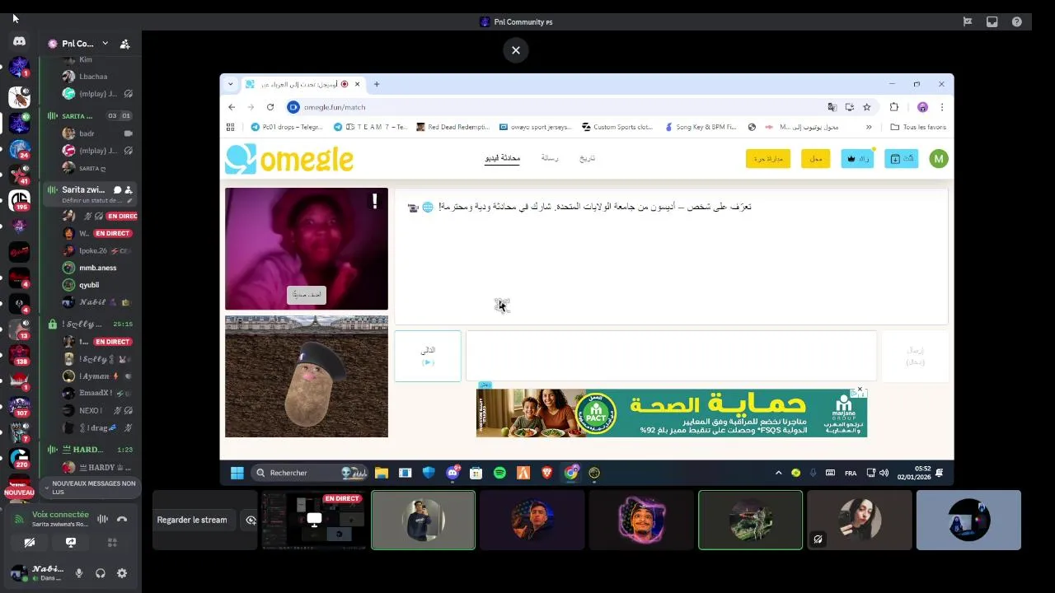This screenshot has height=593, width=1055.
Task: Open the activities icon in voice panel
Action: coord(112,543)
